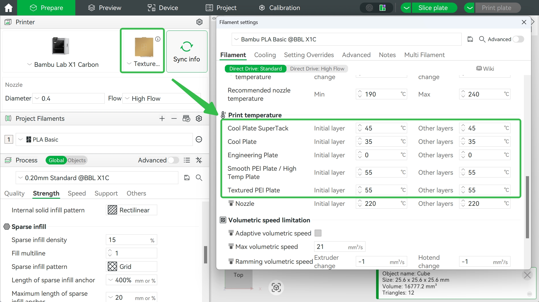This screenshot has height=302, width=539.
Task: Switch Process scope to Global
Action: tap(56, 160)
